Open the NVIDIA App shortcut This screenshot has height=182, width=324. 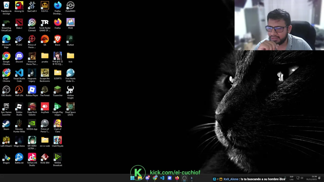point(32,125)
